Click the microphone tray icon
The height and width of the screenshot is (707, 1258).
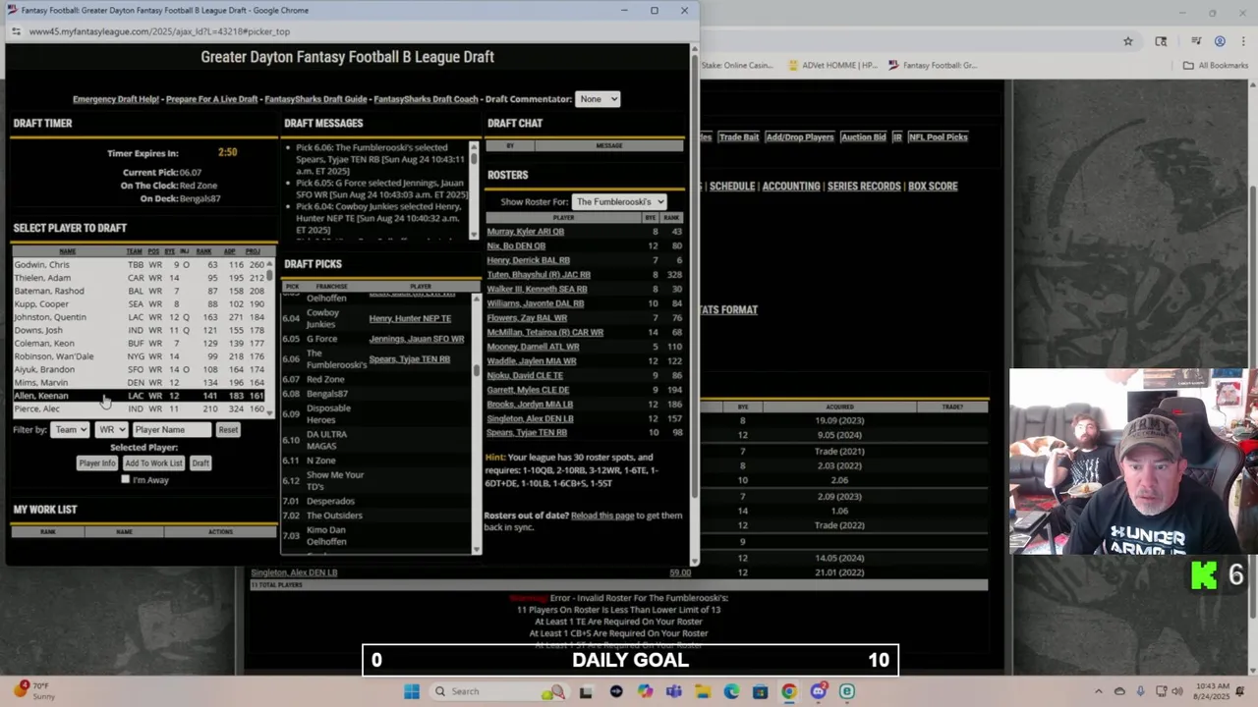coord(1140,691)
